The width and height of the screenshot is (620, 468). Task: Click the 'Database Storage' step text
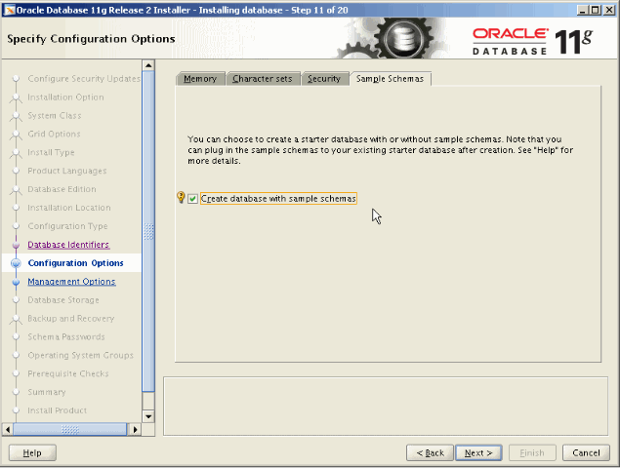point(63,299)
